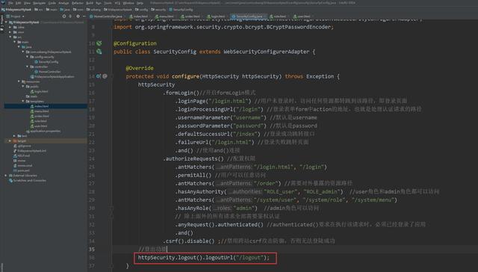This screenshot has height=272, width=478.
Task: Click the .defaultSuccessUrl("/index") code
Action: tap(217, 134)
